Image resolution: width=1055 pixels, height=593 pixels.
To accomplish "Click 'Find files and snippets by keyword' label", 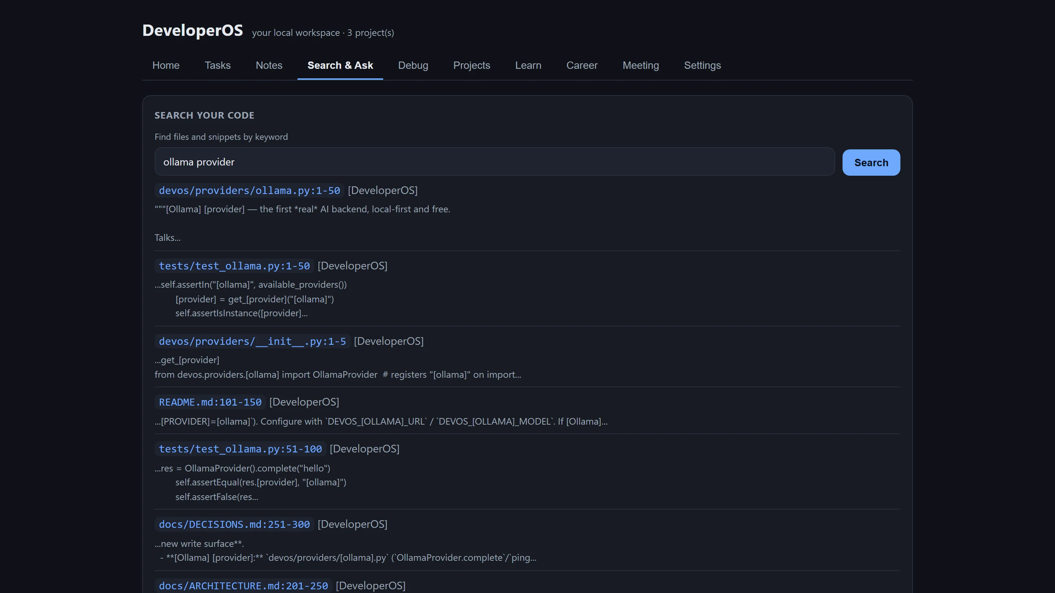I will (x=221, y=137).
